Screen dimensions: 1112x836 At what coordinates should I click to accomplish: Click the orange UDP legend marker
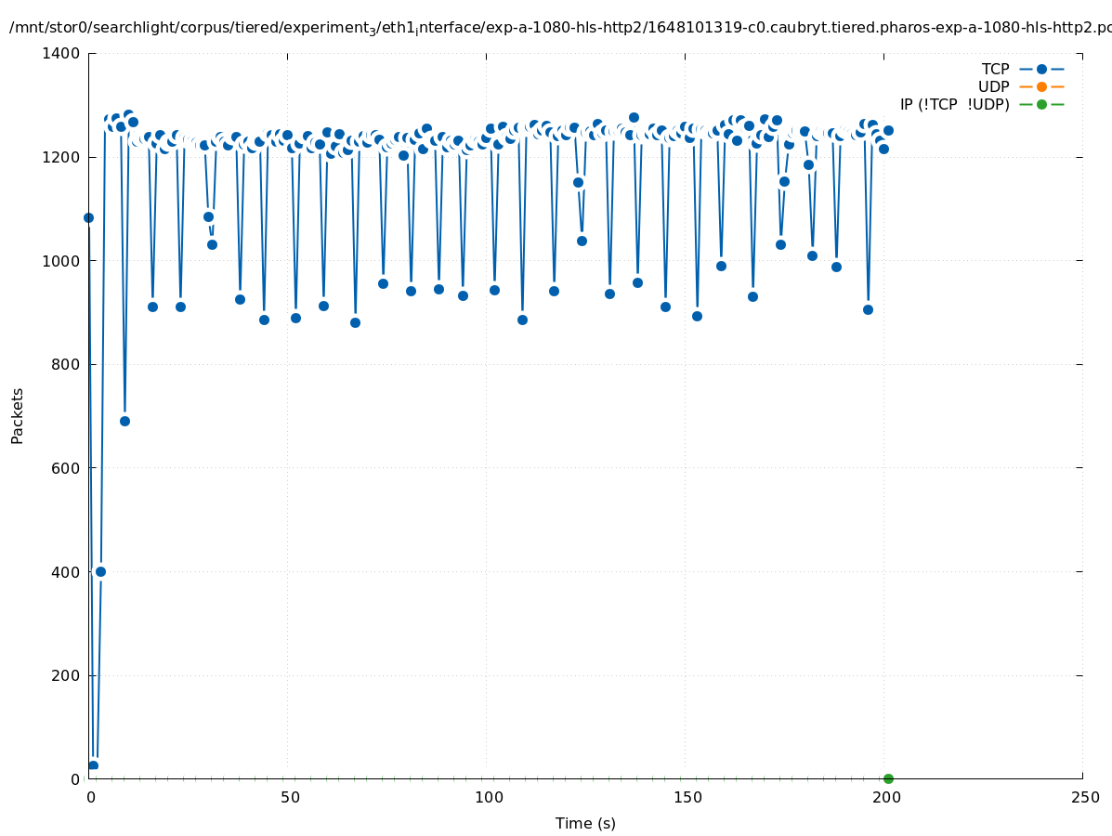tap(1041, 87)
